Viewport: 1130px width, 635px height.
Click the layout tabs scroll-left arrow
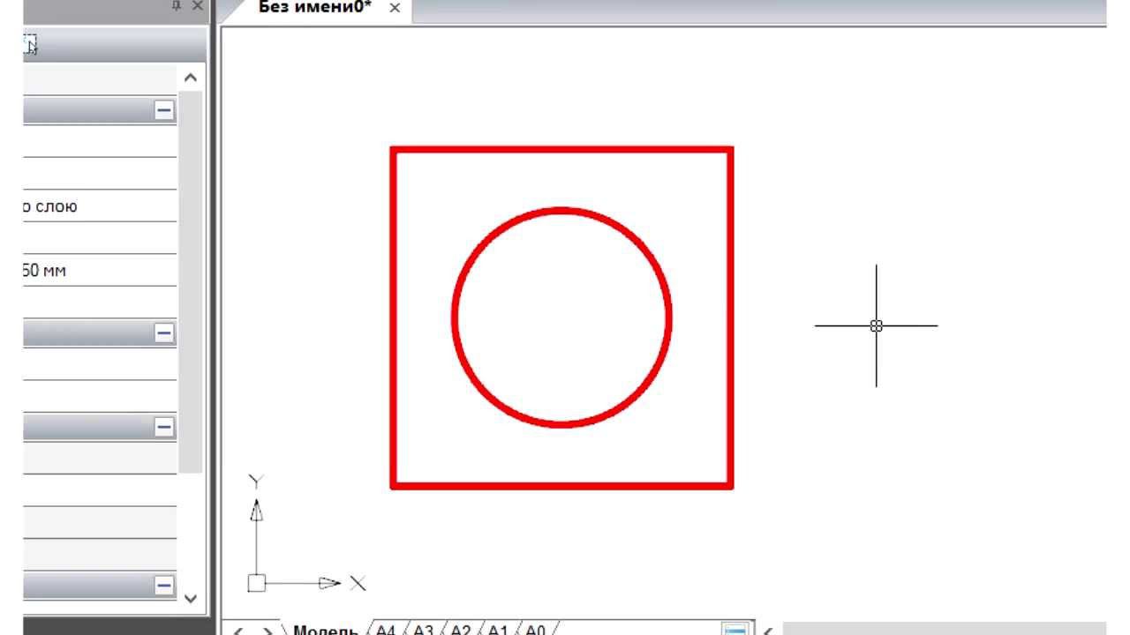237,631
